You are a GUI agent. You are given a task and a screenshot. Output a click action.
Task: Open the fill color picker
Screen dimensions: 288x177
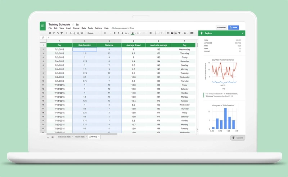point(133,33)
